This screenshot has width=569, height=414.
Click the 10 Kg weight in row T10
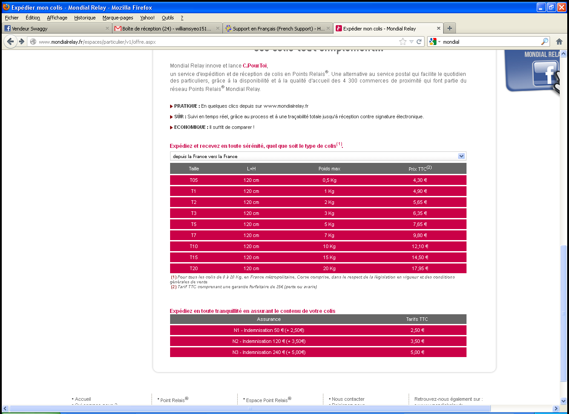click(329, 246)
